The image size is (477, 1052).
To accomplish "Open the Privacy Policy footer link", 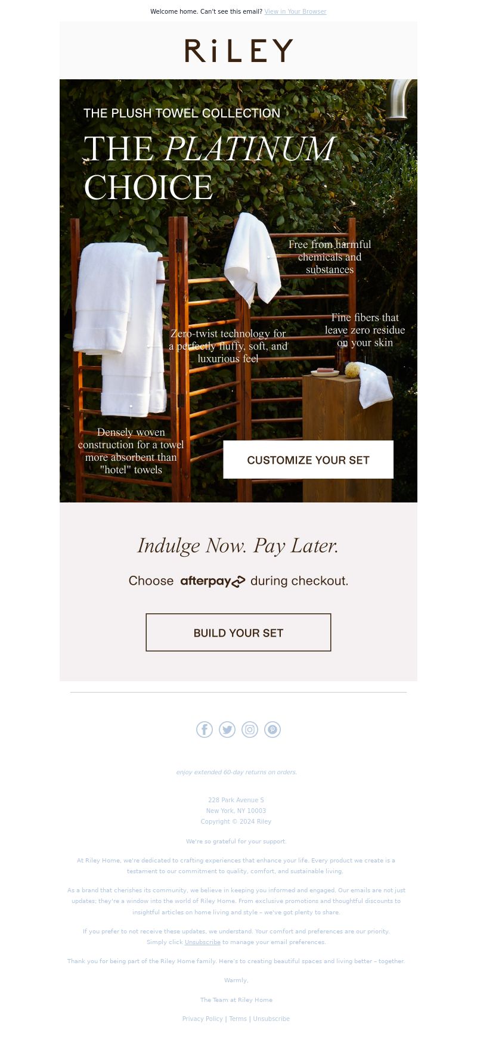I will click(x=202, y=1019).
